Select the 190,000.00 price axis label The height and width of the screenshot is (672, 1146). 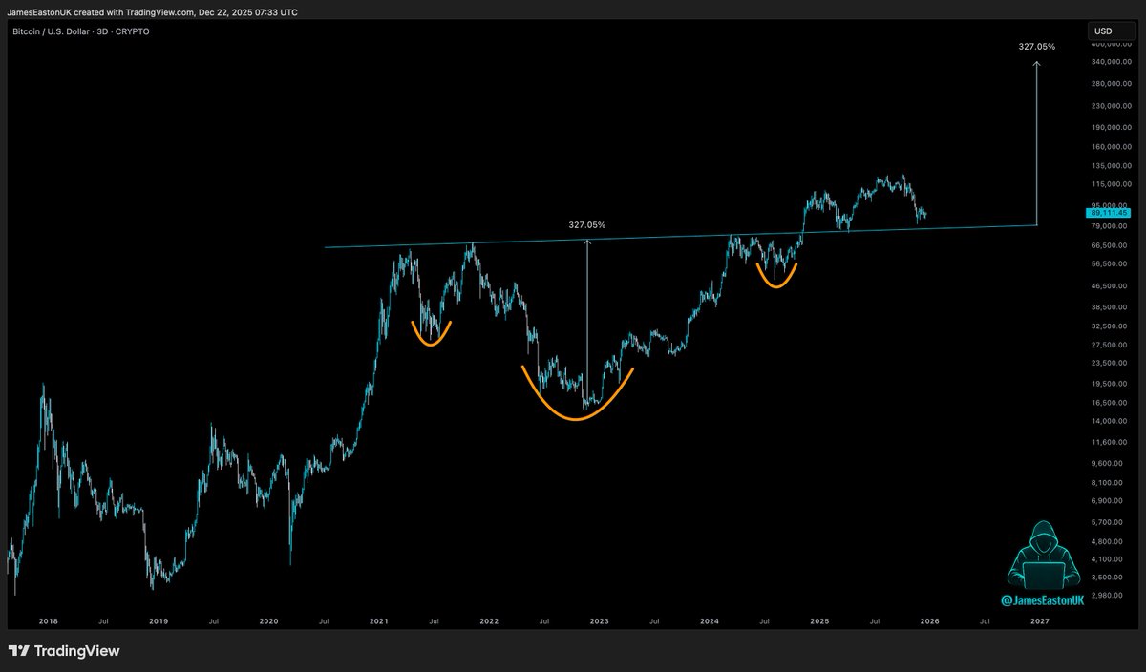[x=1113, y=127]
